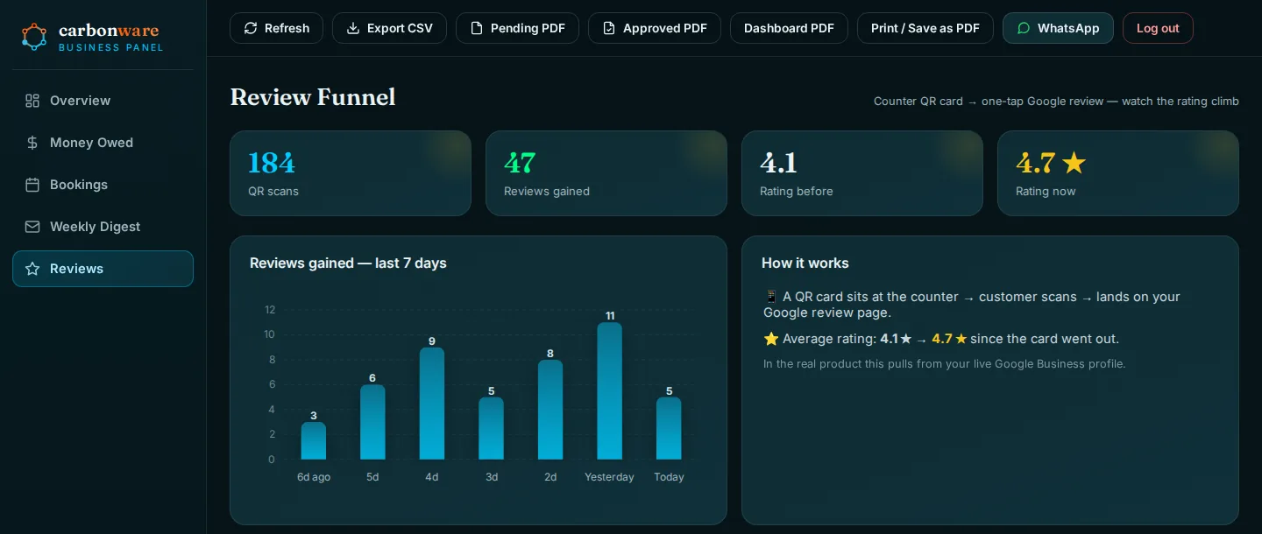Click the 4d bar showing 9
The image size is (1262, 534).
[x=432, y=404]
